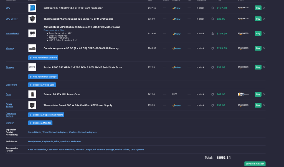Remove the Zalman T8 case
284x167 pixels.
(x=264, y=94)
